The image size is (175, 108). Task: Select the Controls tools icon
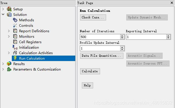tap(15, 25)
